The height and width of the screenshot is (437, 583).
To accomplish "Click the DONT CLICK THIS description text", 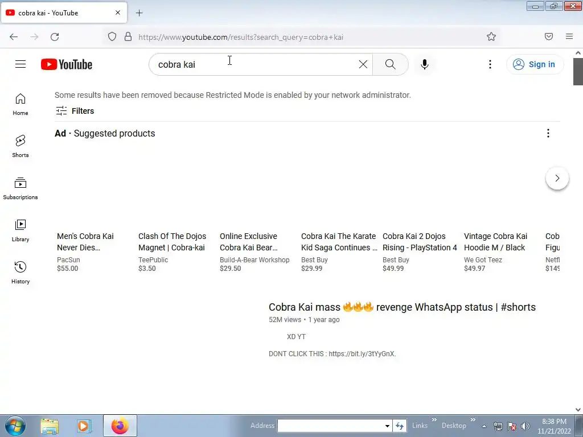I will tap(332, 354).
